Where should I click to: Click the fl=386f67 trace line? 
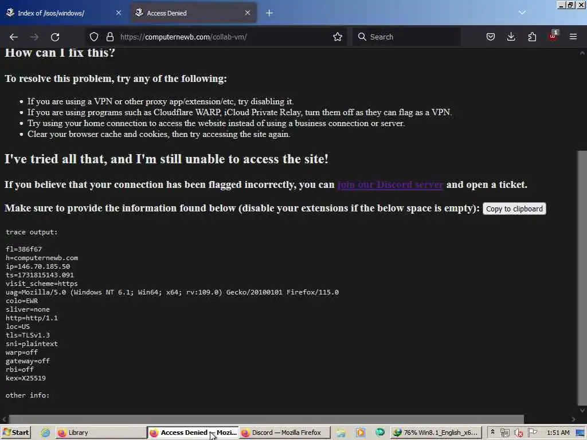tap(24, 249)
